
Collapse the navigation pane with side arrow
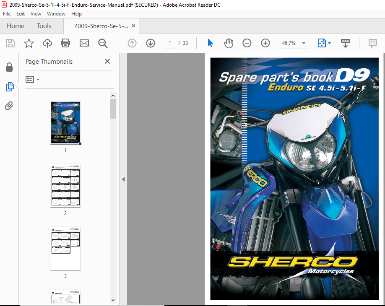pos(123,179)
